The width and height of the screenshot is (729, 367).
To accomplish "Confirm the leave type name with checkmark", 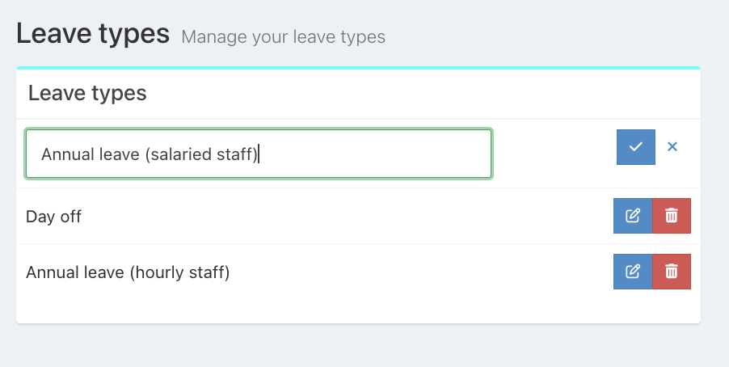I will (x=635, y=147).
